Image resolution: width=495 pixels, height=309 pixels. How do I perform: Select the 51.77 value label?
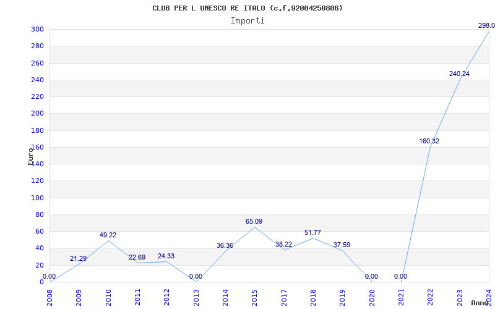(312, 232)
